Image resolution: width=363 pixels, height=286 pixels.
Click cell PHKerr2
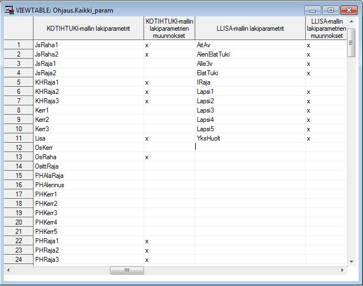(x=89, y=204)
